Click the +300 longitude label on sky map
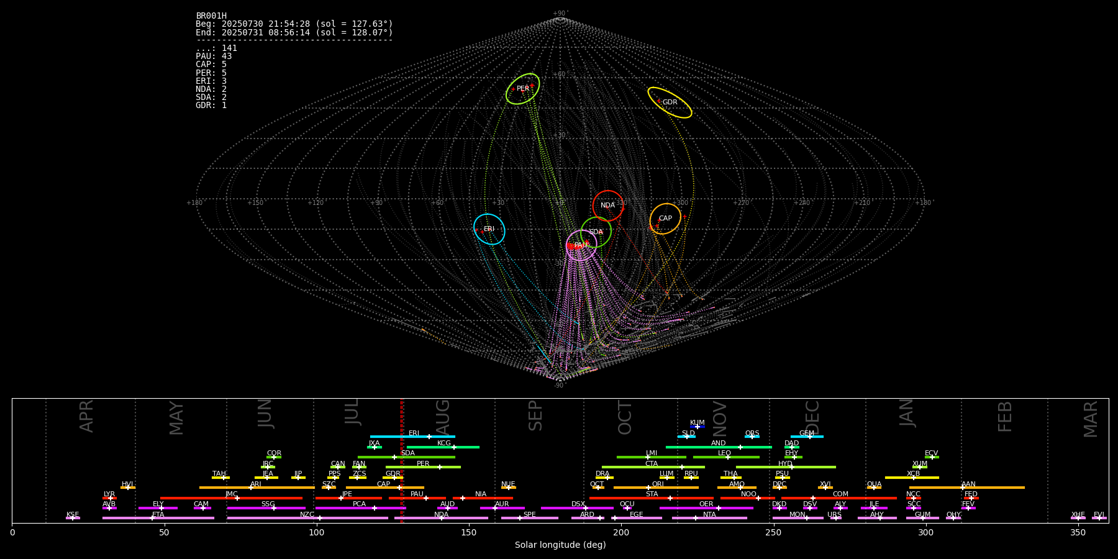The image size is (1118, 559). click(681, 202)
